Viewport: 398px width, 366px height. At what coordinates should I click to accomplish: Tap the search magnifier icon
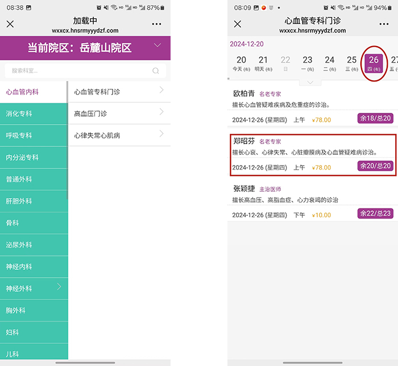pyautogui.click(x=156, y=71)
